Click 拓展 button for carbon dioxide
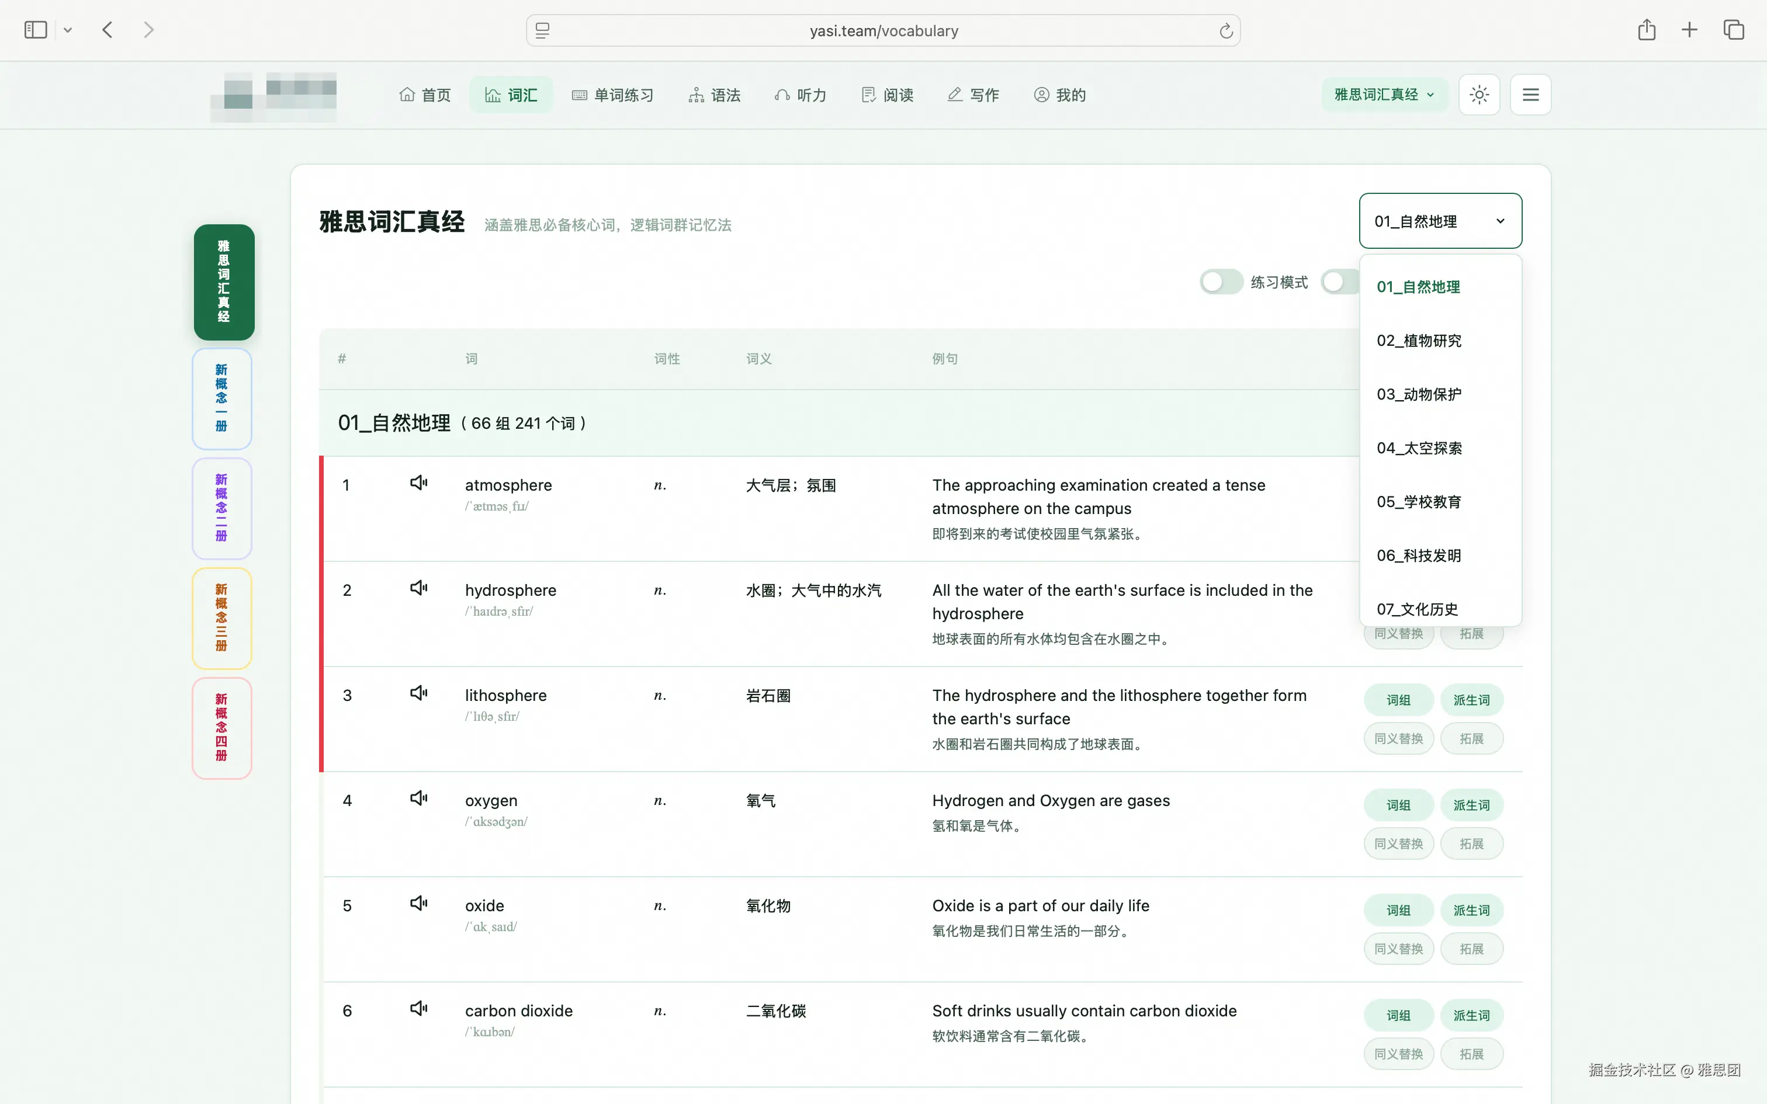This screenshot has width=1767, height=1104. pos(1471,1054)
